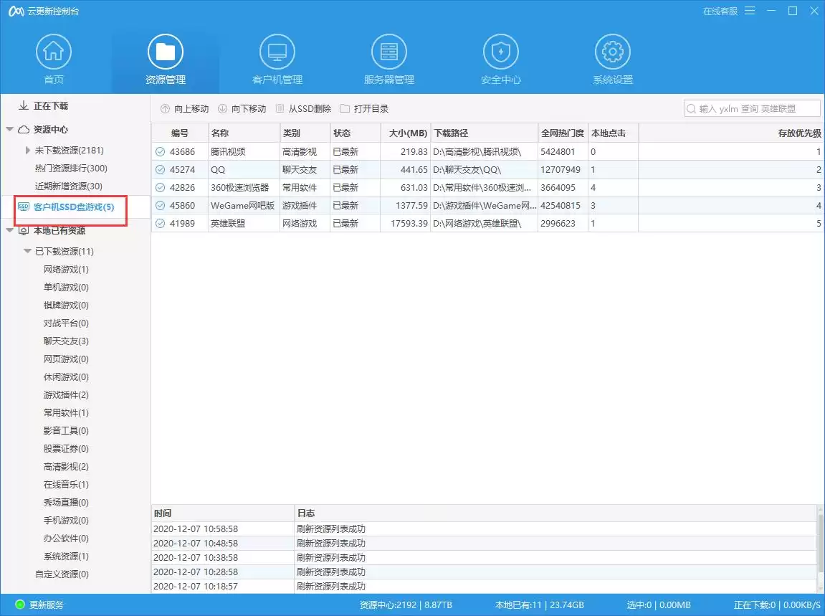Collapse 已下载资源(11) tree node arrow
The image size is (825, 616).
pyautogui.click(x=27, y=252)
